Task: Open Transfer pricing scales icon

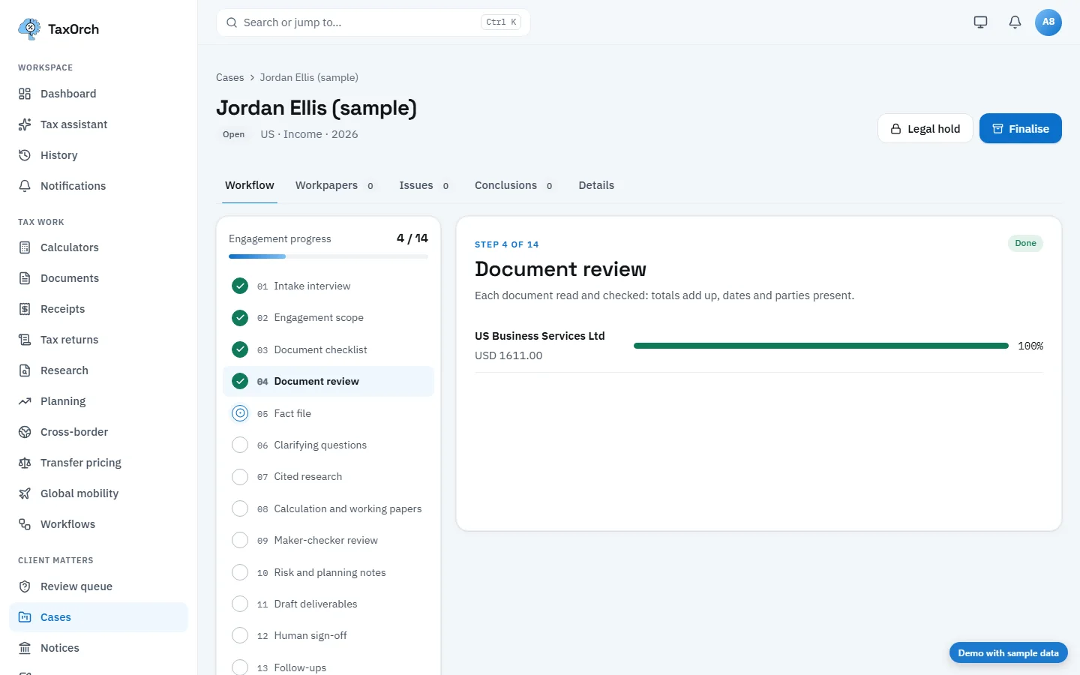Action: [25, 463]
